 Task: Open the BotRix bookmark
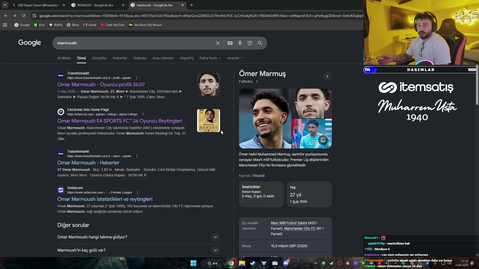pyautogui.click(x=56, y=25)
